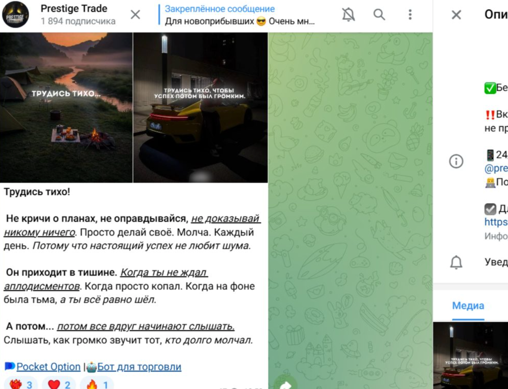This screenshot has height=389, width=508.
Task: Open the car thumbnail in media grid
Action: click(x=471, y=355)
